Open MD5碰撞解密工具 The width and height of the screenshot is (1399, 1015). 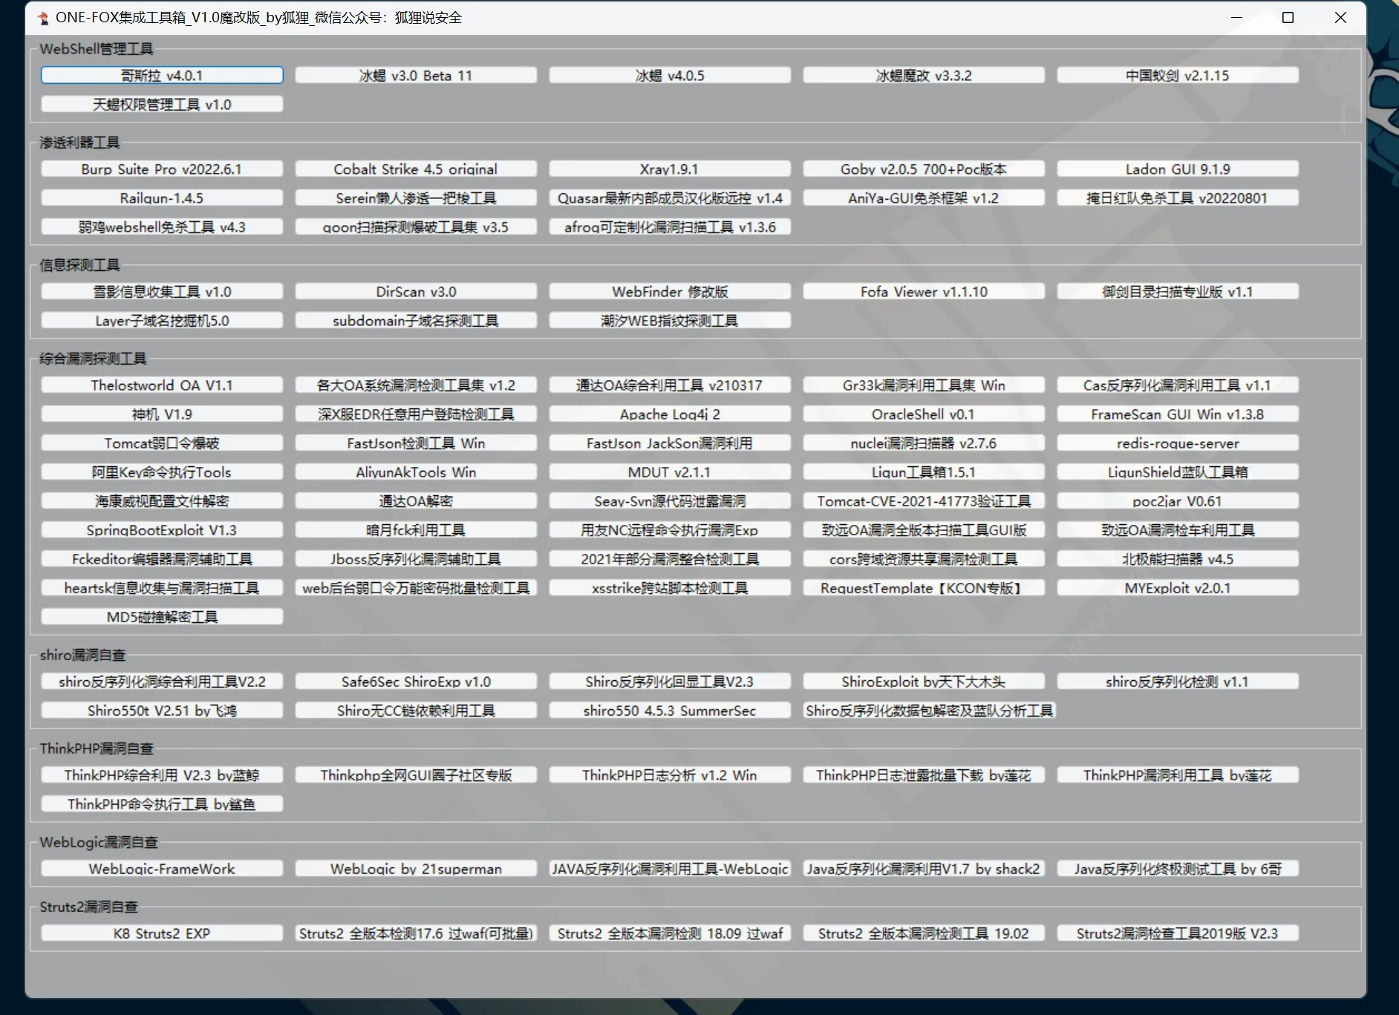click(x=162, y=617)
